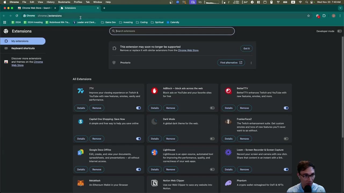Click the Google Docs Offline icon
Screen dimensions: 344x193
coord(81,152)
